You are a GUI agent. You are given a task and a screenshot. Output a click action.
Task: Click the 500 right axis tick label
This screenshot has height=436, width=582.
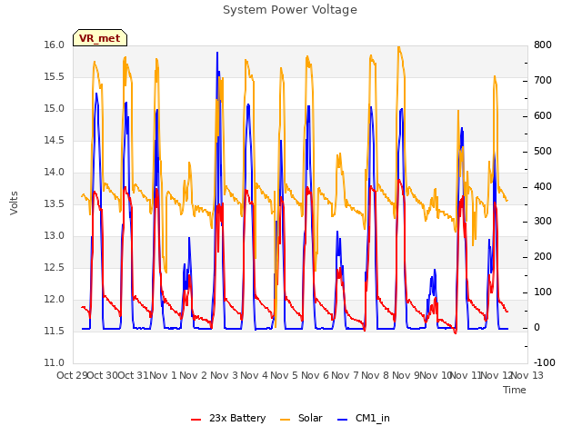click(543, 152)
